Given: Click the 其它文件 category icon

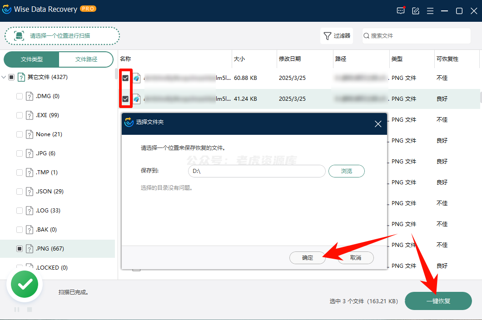Looking at the screenshot, I should (21, 77).
